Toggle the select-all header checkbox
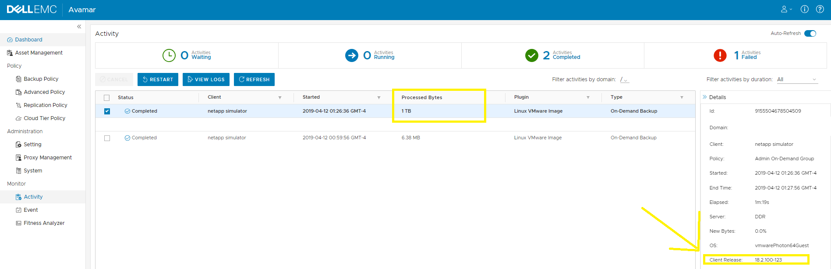The image size is (831, 269). click(x=107, y=98)
